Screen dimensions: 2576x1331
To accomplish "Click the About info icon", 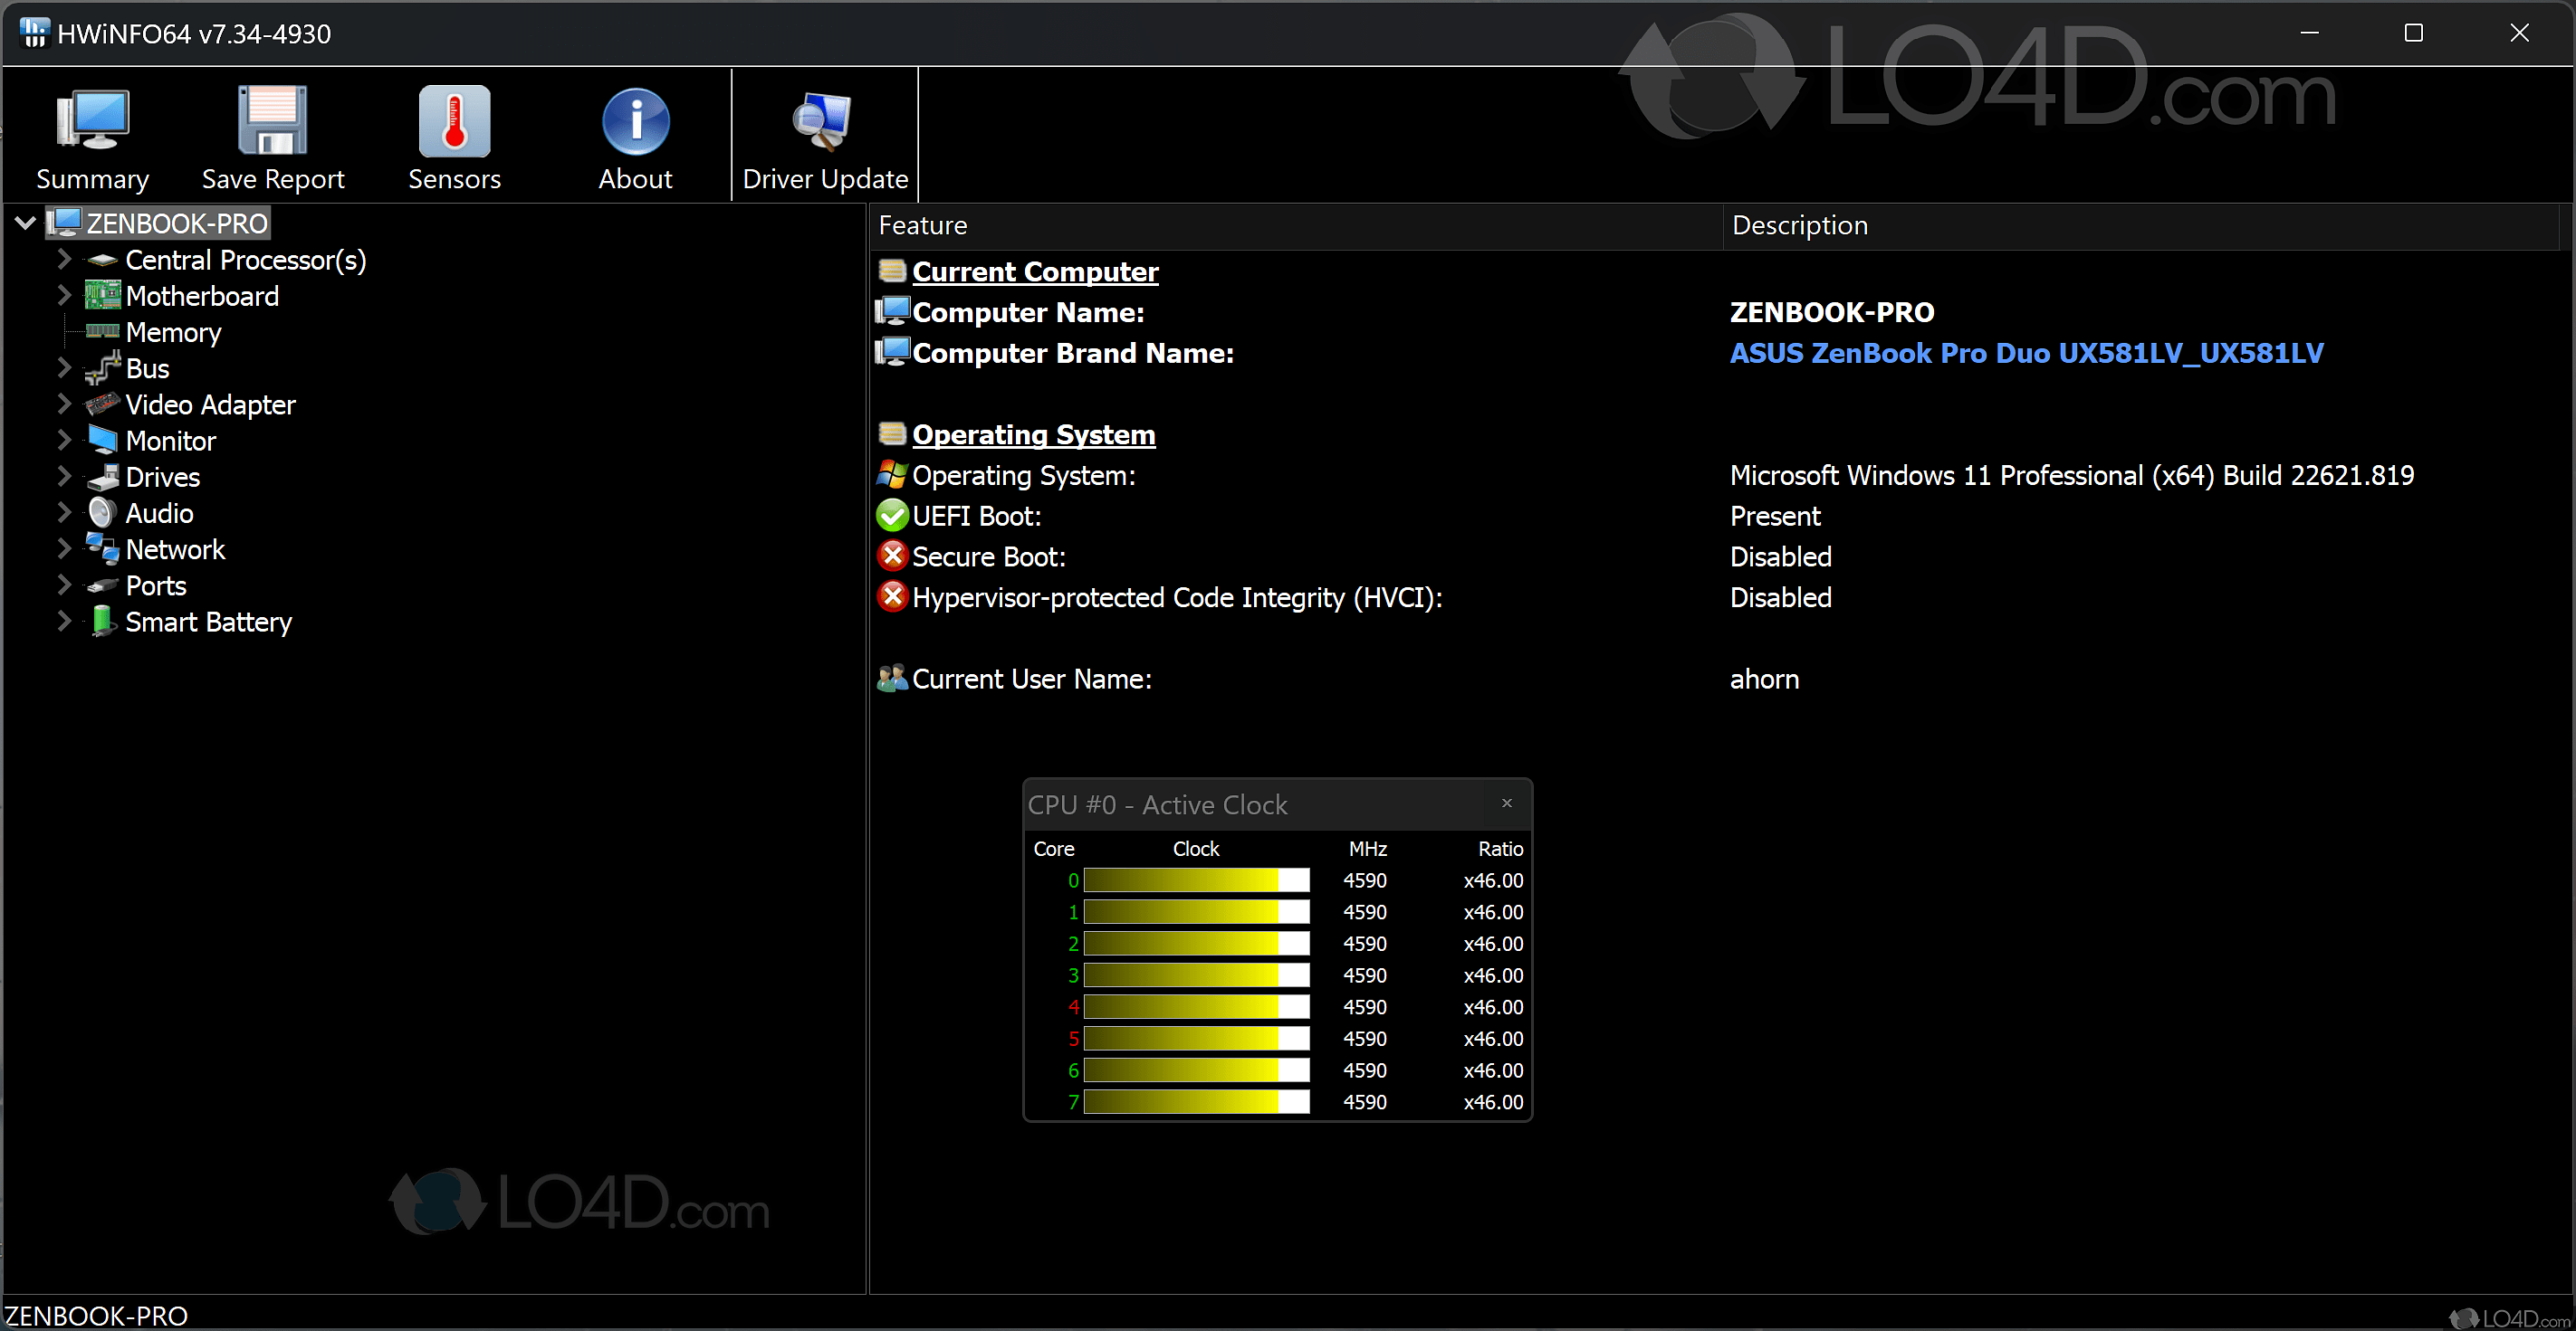I will (x=635, y=122).
